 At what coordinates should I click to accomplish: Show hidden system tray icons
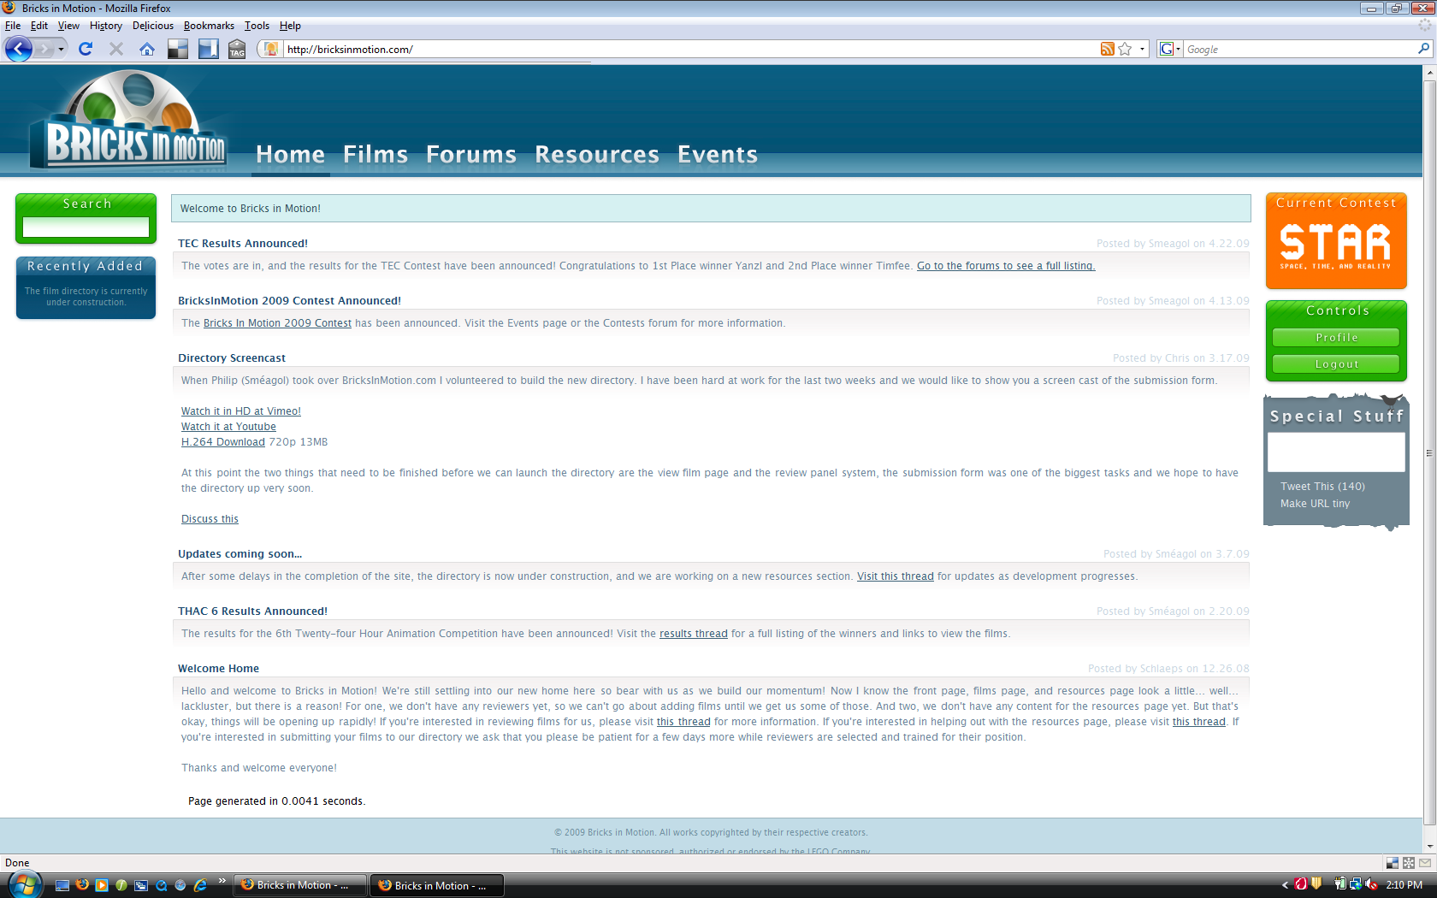(1285, 885)
